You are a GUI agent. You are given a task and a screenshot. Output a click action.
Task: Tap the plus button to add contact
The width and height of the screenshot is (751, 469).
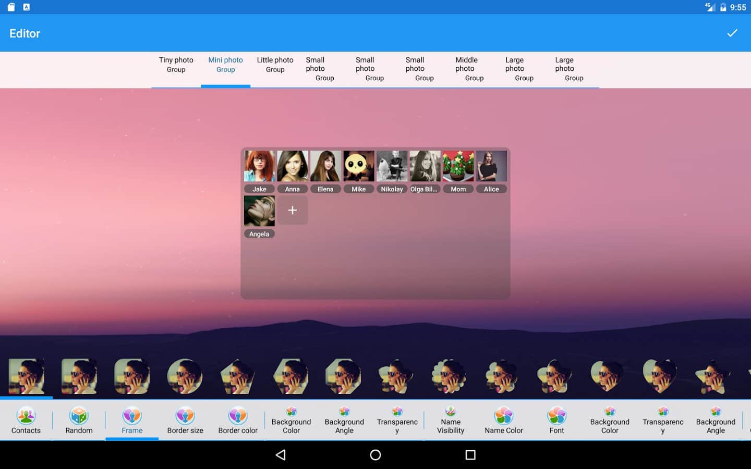[293, 211]
